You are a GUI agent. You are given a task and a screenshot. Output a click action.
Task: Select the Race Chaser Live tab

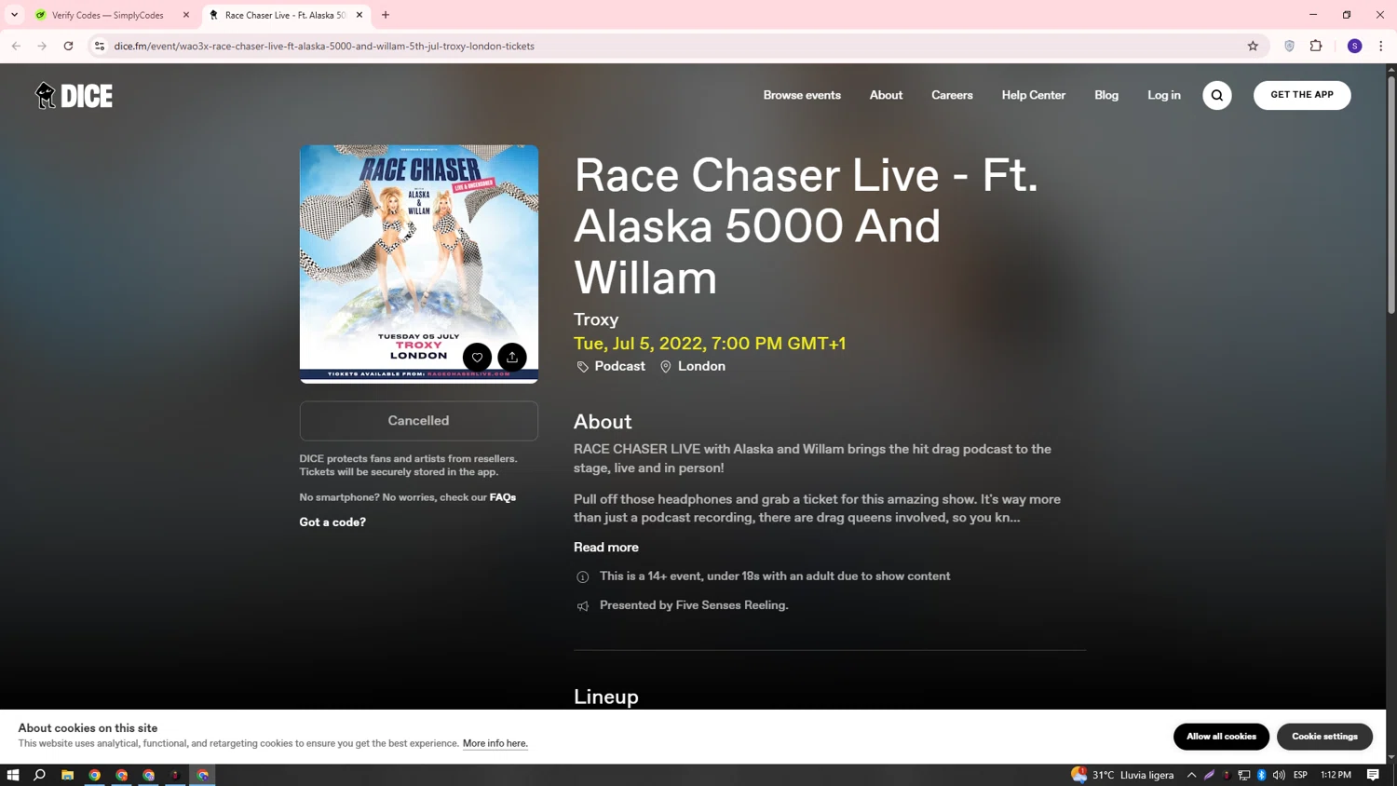[x=286, y=15]
